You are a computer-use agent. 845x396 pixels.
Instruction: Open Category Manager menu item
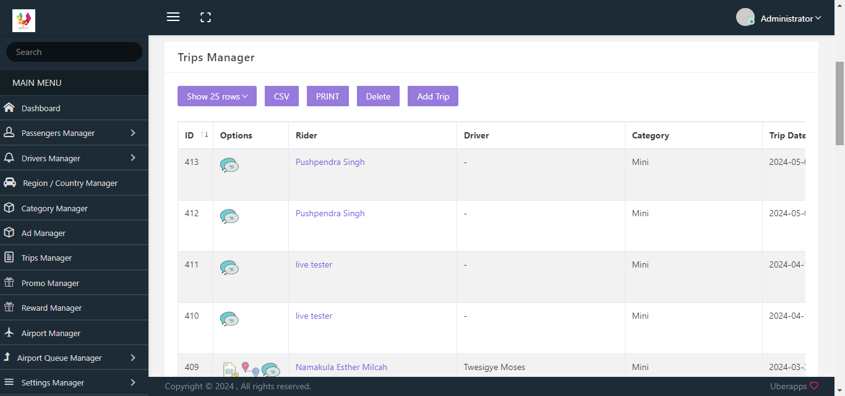coord(74,208)
